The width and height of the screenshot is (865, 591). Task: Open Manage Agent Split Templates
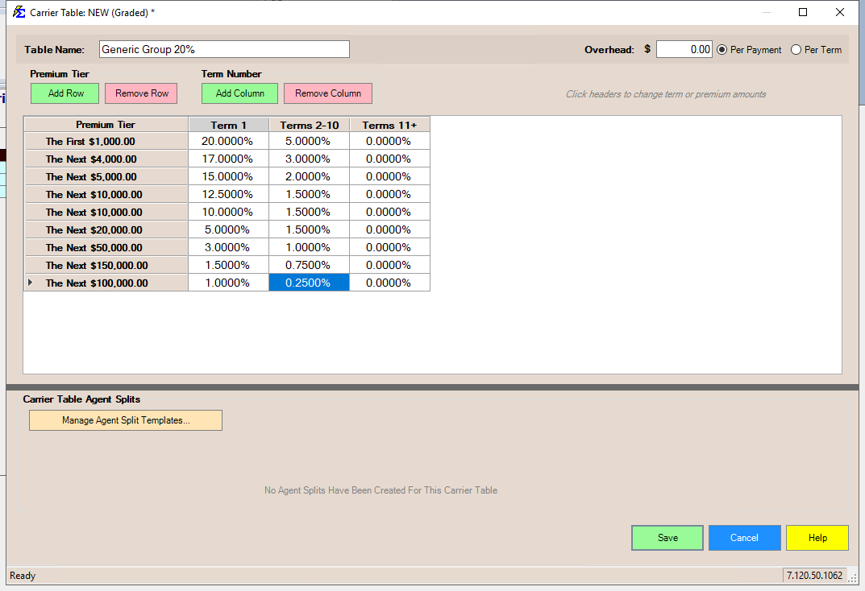click(x=126, y=420)
